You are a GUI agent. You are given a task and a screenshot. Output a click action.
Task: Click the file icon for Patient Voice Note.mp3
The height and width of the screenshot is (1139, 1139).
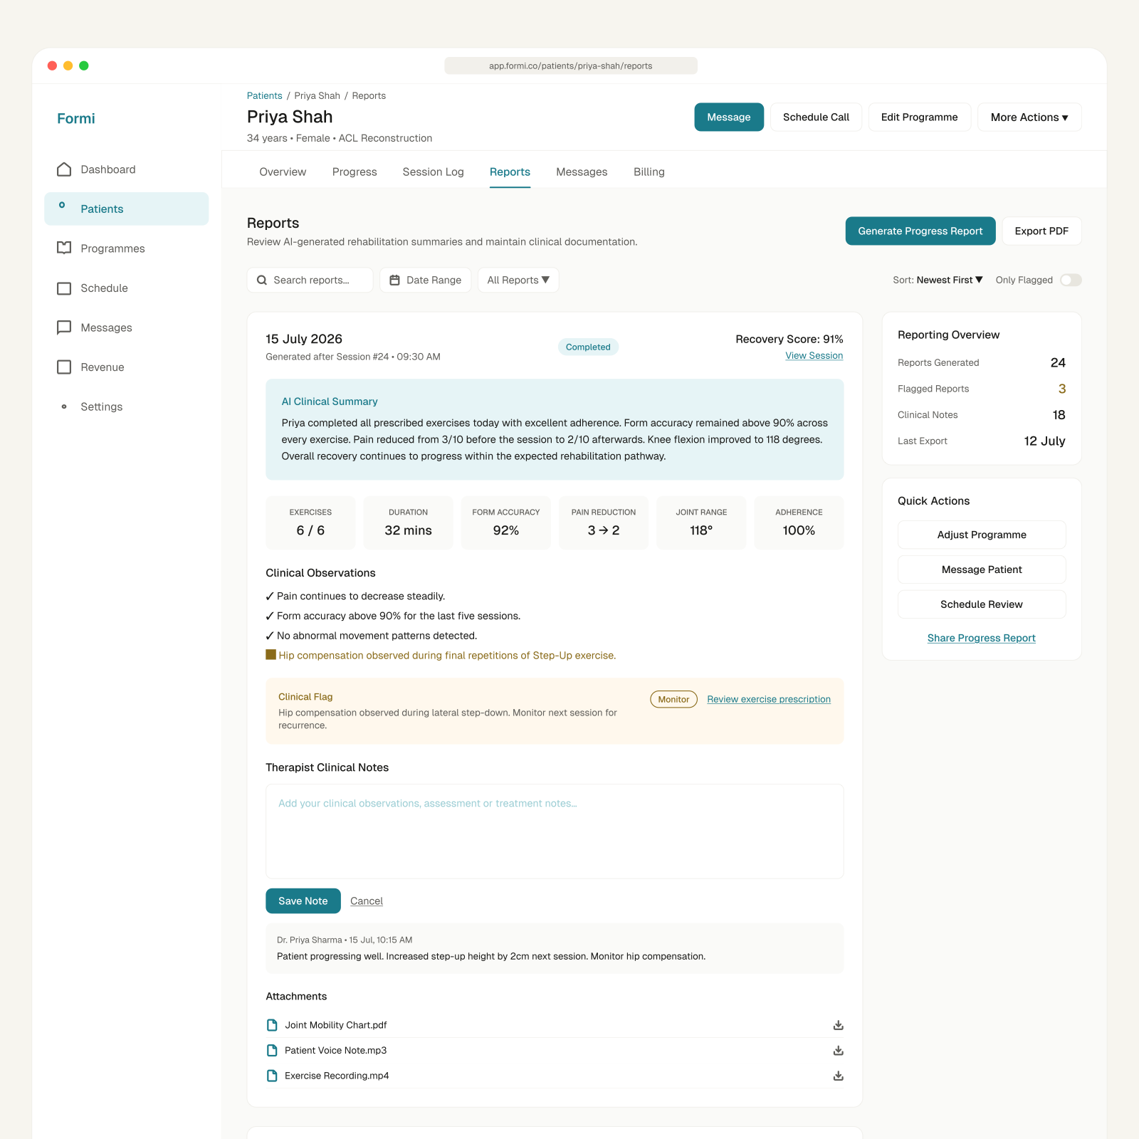(x=272, y=1051)
